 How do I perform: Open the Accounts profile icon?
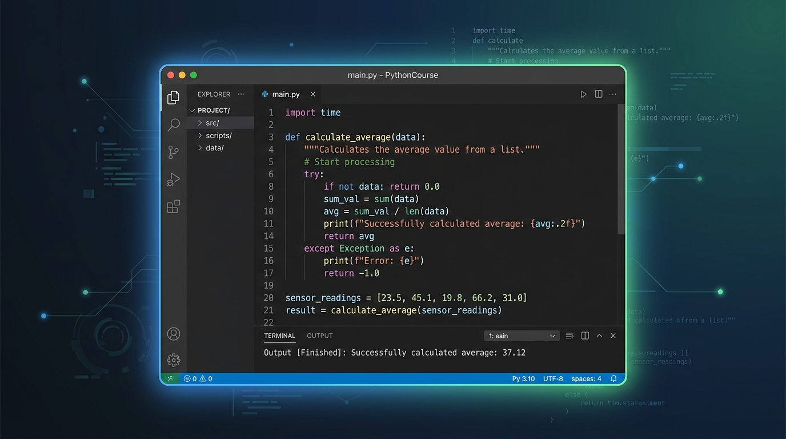(x=174, y=334)
